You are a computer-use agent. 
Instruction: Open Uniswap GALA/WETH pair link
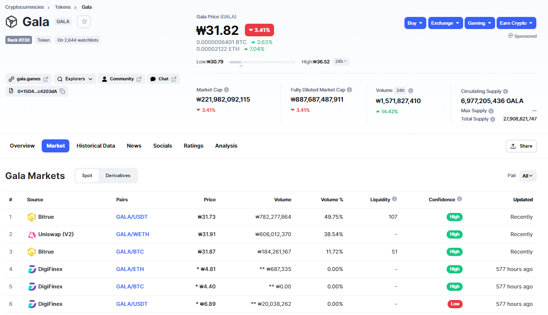pos(132,234)
